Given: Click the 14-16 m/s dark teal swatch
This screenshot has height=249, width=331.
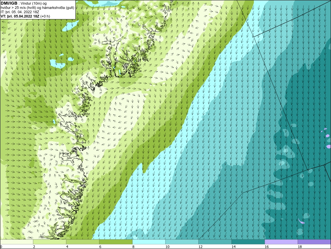Looking at the screenshot, I should pos(248,242).
